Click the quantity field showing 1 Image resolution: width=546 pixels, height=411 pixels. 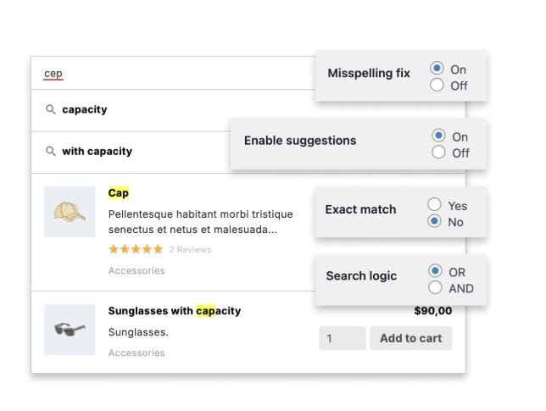(342, 338)
